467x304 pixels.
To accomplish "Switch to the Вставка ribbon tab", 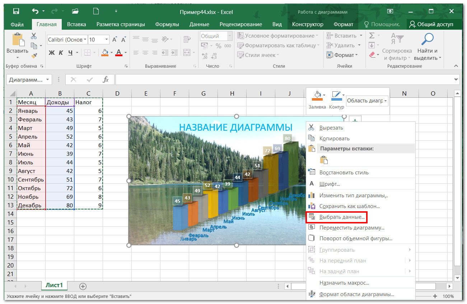I will (x=76, y=24).
